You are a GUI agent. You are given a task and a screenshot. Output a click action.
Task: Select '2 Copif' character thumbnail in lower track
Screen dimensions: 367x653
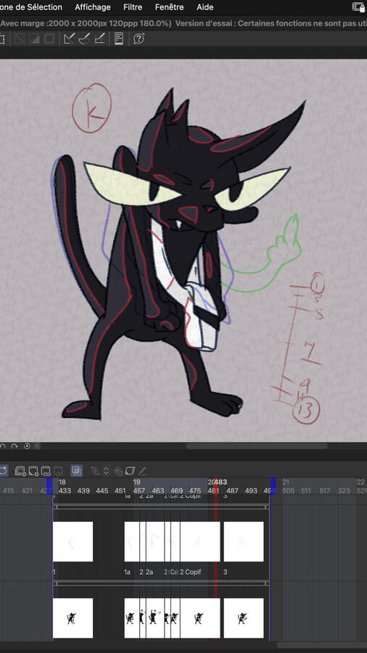200,618
